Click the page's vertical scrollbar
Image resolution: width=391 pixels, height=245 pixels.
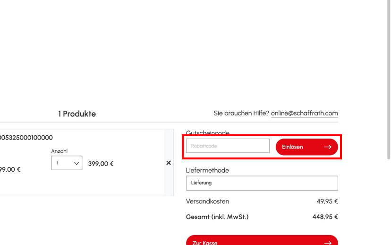pos(389,80)
